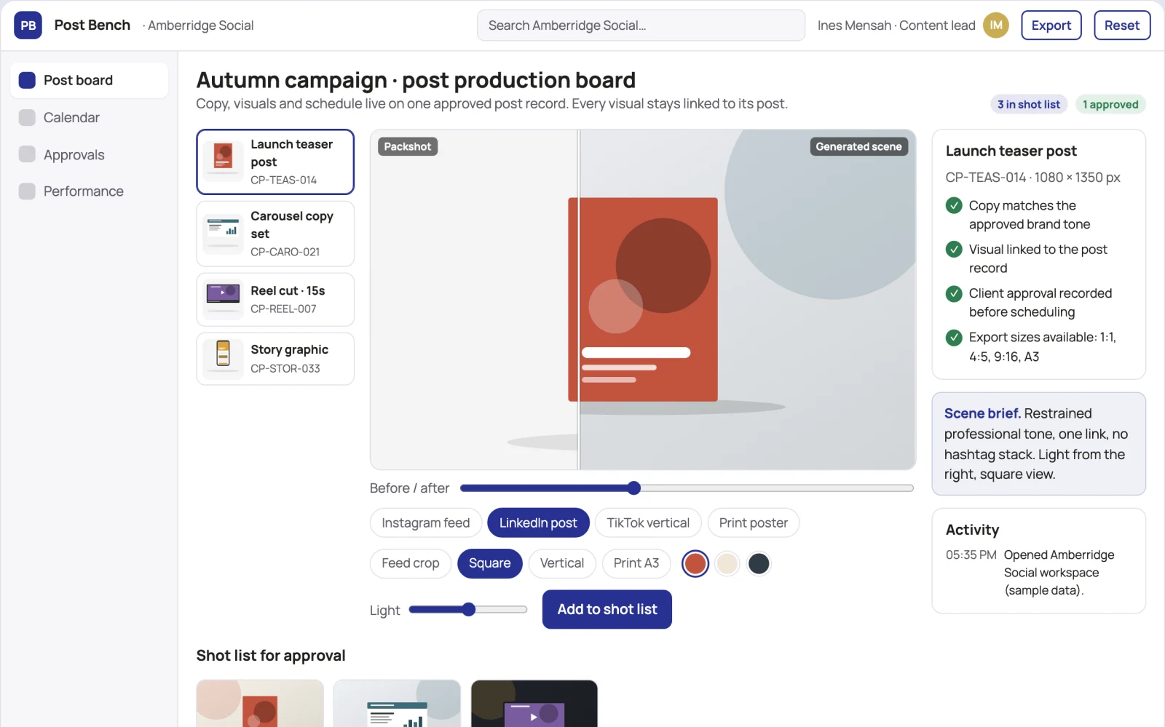Click the Post board sidebar icon
The height and width of the screenshot is (727, 1165).
[x=27, y=80]
